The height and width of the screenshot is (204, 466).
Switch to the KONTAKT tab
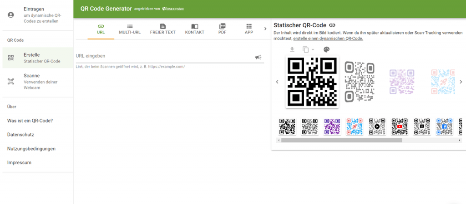click(195, 29)
